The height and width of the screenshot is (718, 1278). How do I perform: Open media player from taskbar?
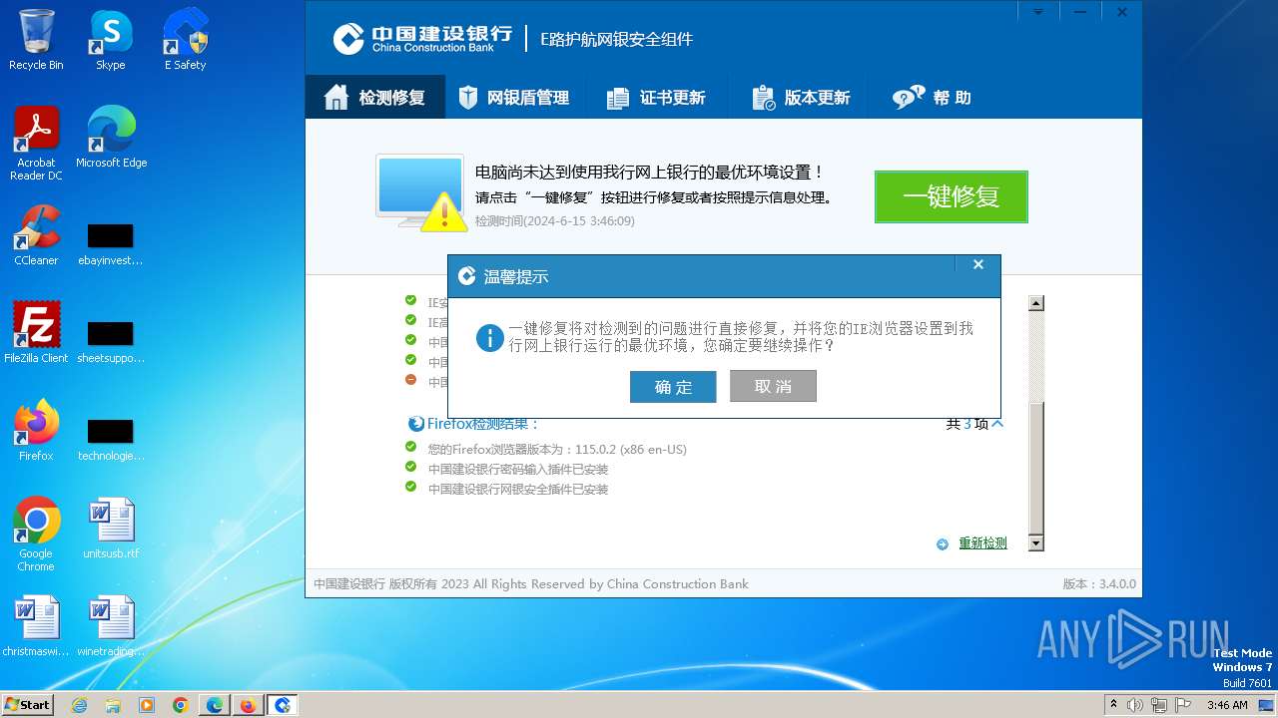point(147,705)
